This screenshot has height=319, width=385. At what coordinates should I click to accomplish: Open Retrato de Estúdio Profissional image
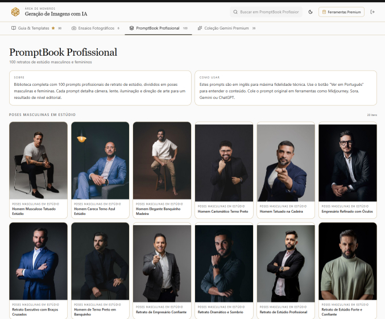coord(286,263)
